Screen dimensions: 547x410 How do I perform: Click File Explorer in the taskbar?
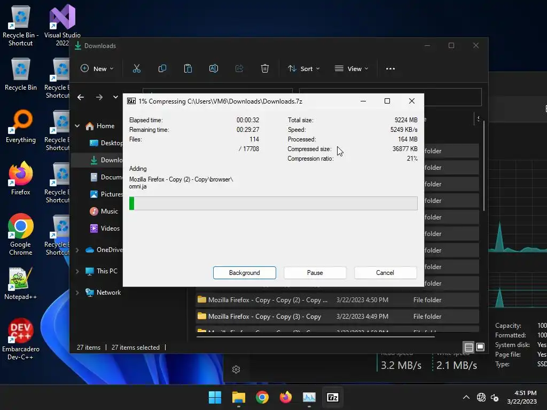[x=239, y=397]
